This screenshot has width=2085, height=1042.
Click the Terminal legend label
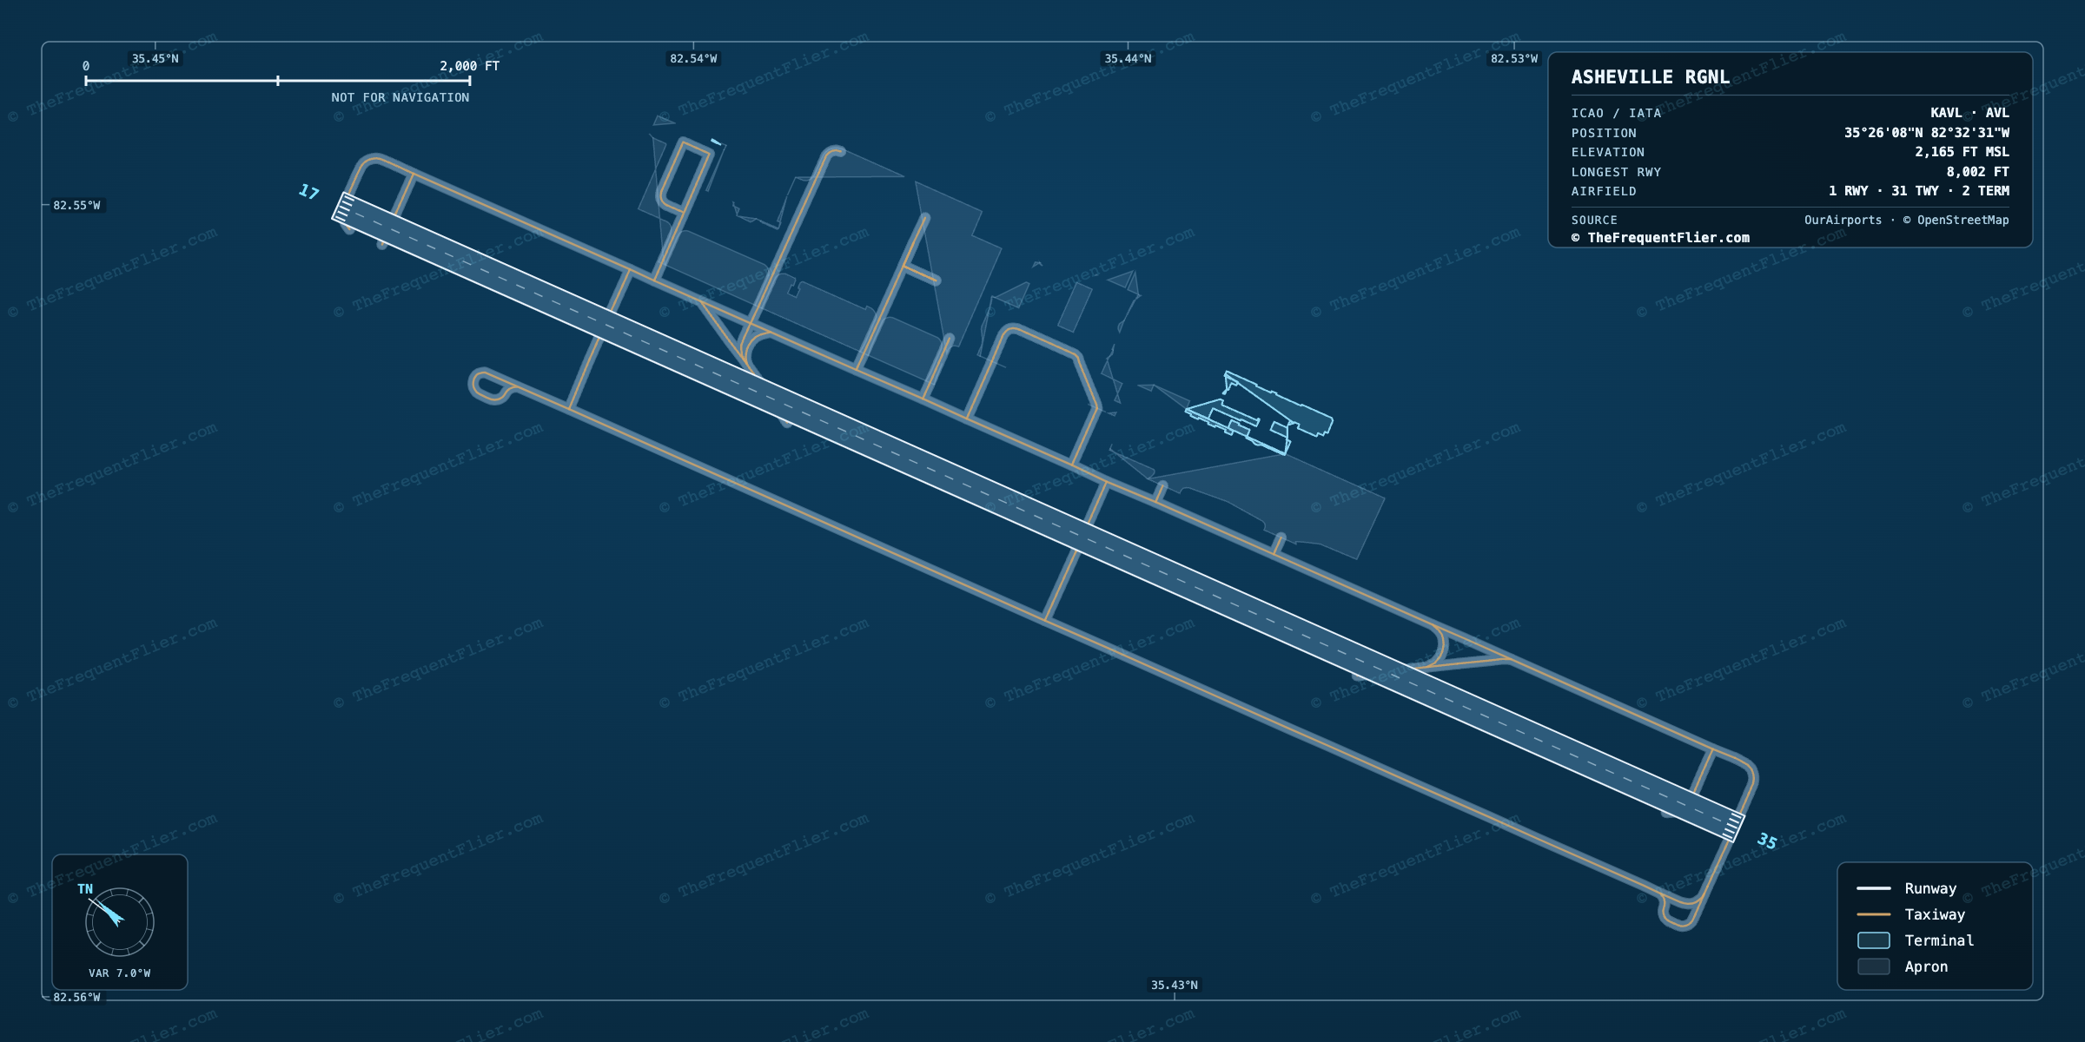click(1939, 940)
